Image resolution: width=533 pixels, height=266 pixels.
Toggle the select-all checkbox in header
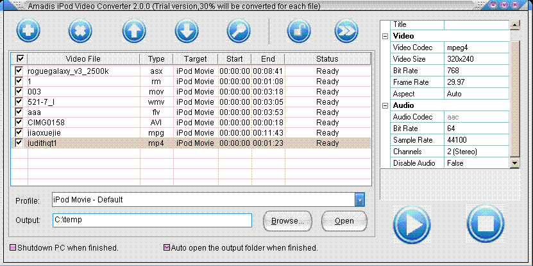(x=20, y=58)
